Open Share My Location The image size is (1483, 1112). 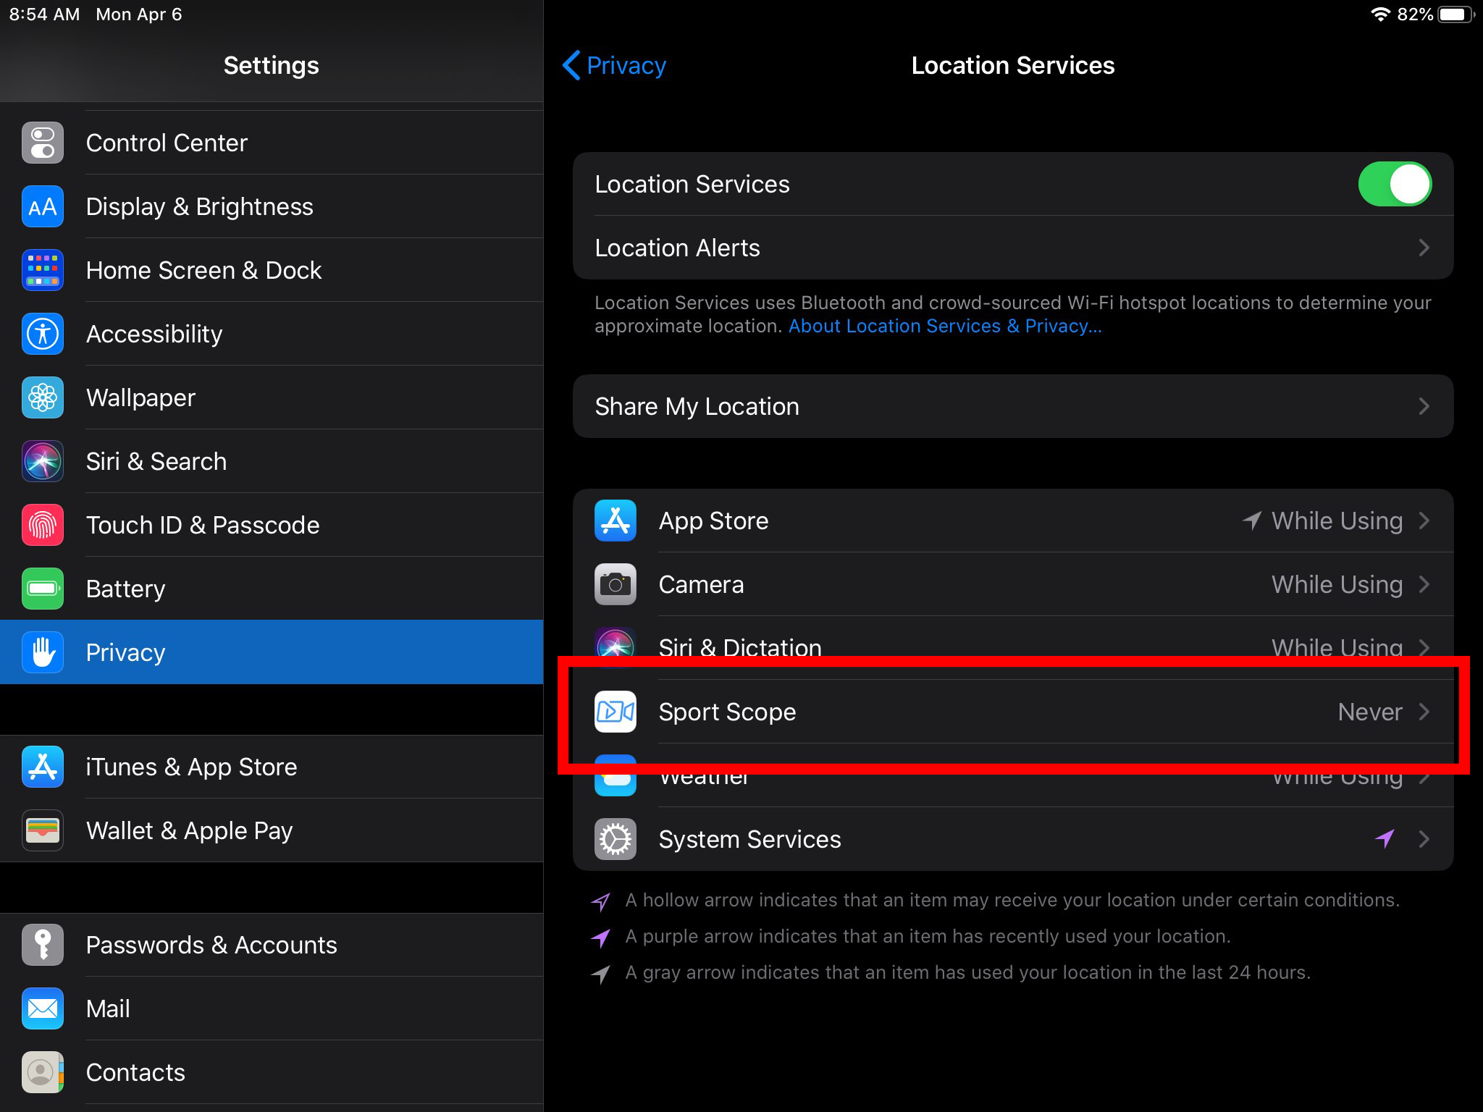click(1013, 406)
